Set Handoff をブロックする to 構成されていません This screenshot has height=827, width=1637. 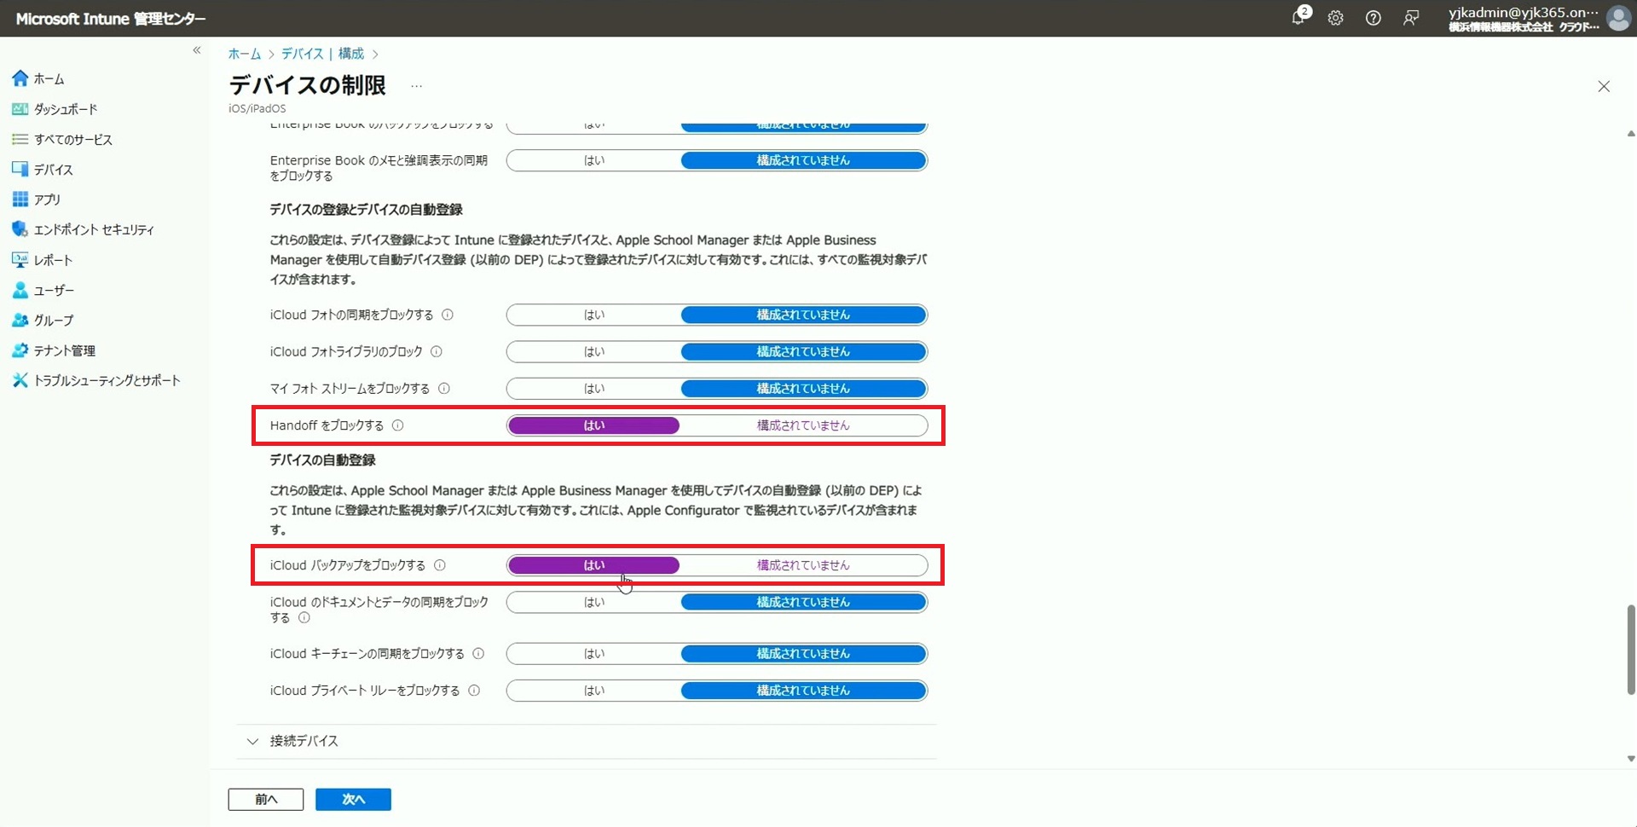802,425
